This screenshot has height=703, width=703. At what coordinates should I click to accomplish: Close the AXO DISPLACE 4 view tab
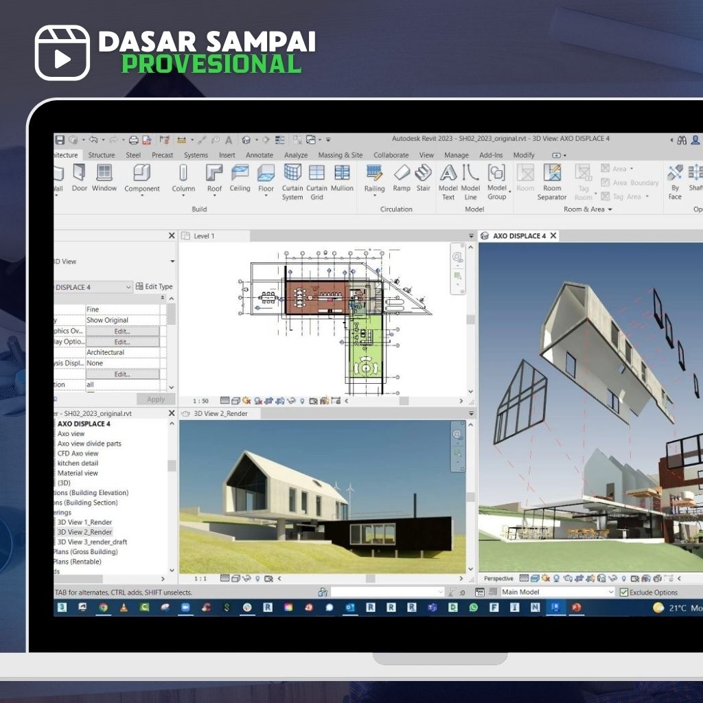point(553,235)
